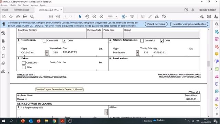Go to next page arrow
This screenshot has height=124, width=220.
tap(58, 17)
